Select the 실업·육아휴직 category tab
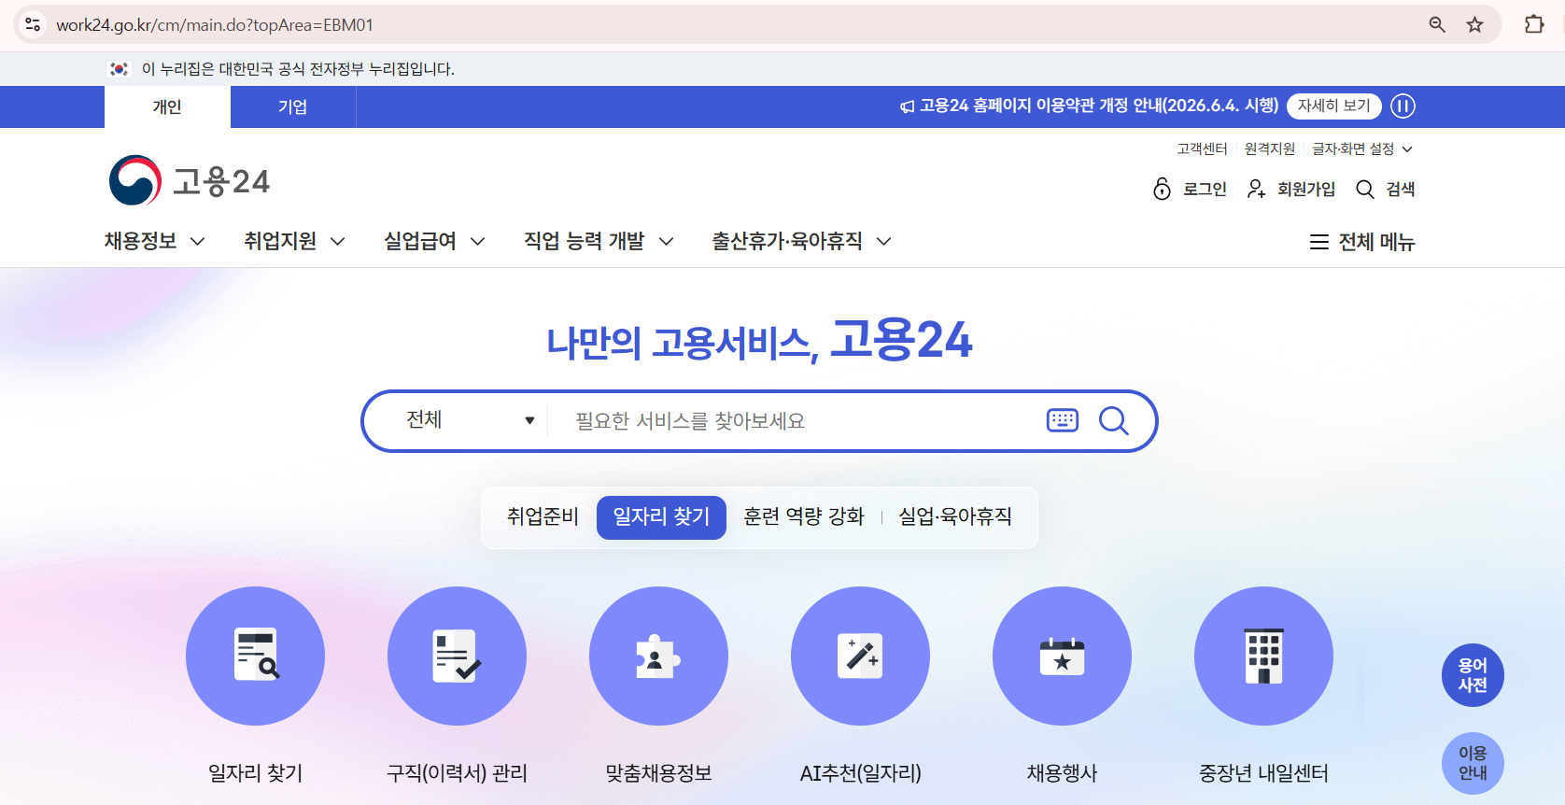 point(955,516)
